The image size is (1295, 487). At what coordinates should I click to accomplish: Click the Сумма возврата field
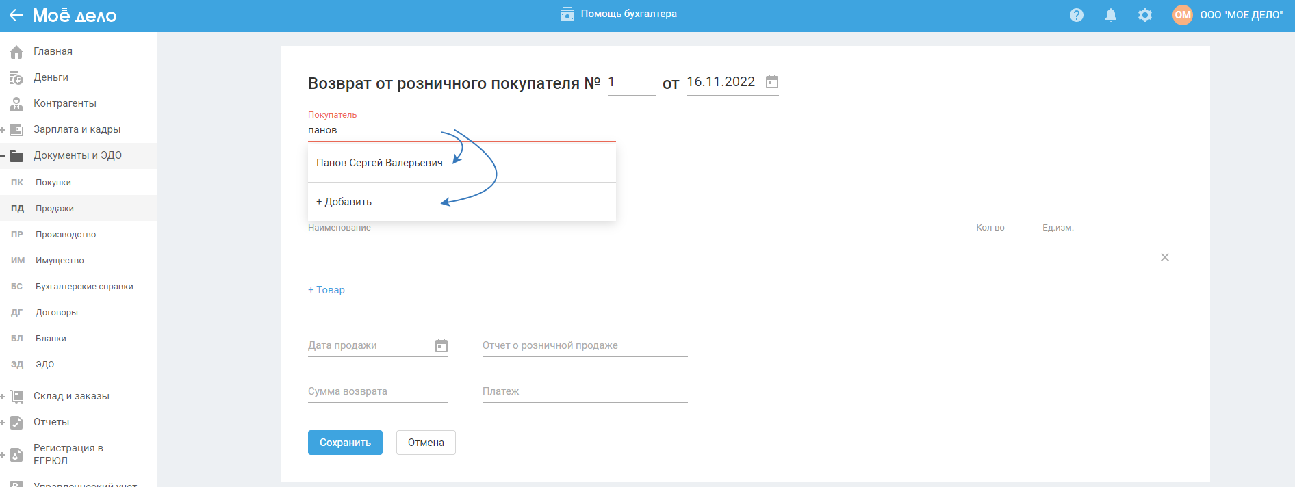tap(378, 391)
